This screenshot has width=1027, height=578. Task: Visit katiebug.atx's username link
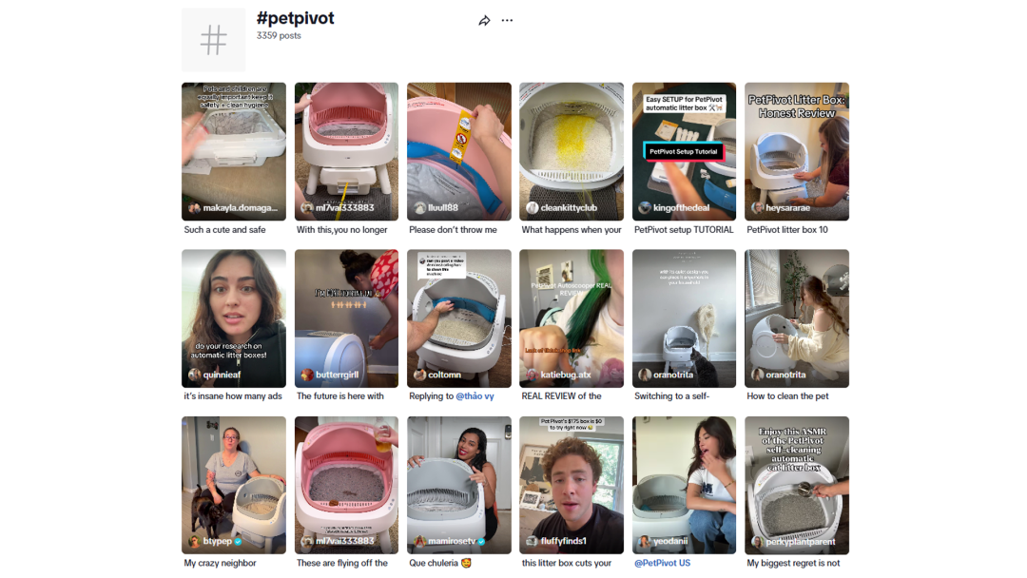[x=567, y=375]
